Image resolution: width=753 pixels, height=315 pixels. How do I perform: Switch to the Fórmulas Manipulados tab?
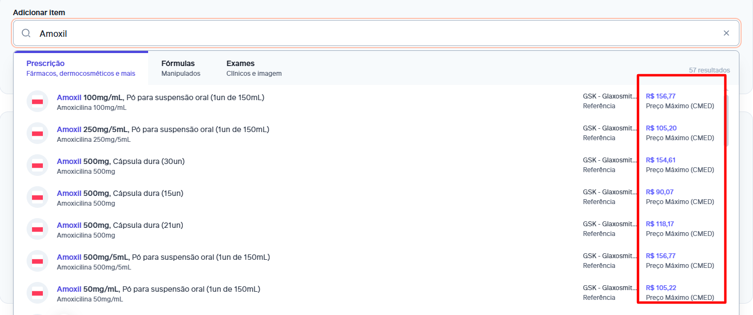click(181, 68)
